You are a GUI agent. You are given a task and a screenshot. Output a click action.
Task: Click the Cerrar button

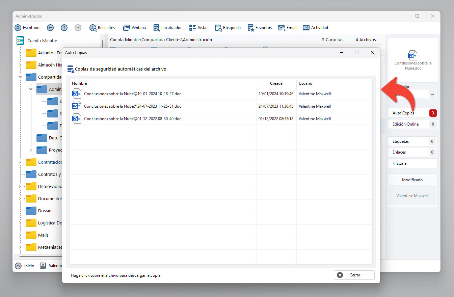(x=354, y=275)
